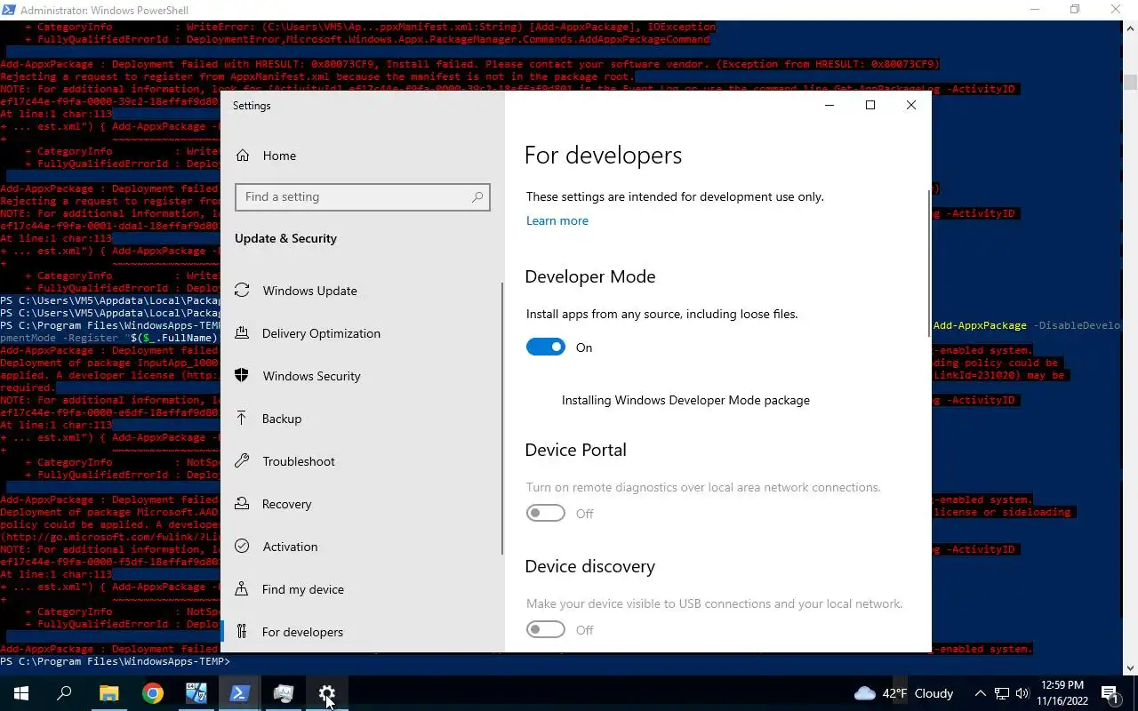Screen dimensions: 1138x711
Task: Open the Learn more link
Action: [x=557, y=220]
